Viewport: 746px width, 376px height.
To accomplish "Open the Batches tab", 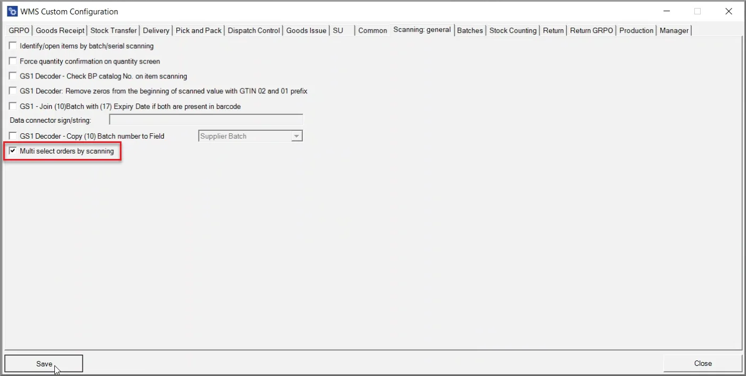I will coord(470,30).
